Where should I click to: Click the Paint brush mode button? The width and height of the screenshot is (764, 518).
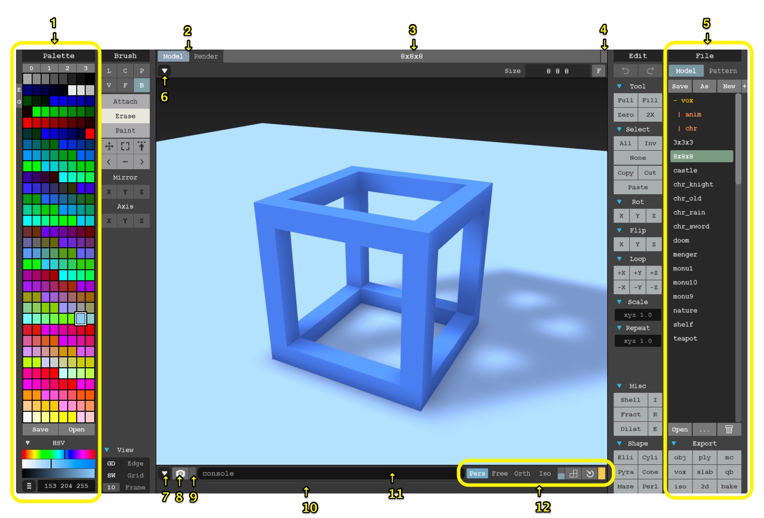(x=125, y=131)
